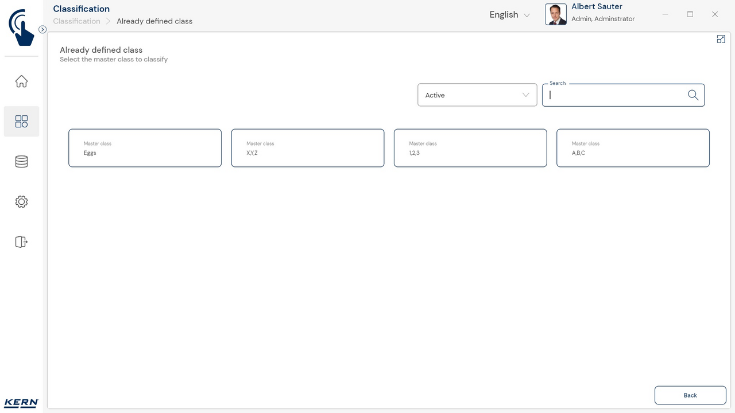Screen dimensions: 735x413
Task: Open the Database icon in sidebar
Action: pos(21,162)
